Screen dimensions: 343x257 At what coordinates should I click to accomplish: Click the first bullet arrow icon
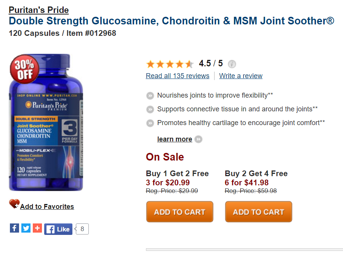click(150, 95)
